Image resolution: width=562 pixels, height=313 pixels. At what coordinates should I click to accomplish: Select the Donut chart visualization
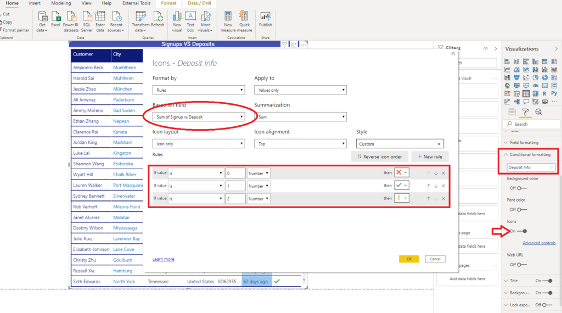pos(544,77)
